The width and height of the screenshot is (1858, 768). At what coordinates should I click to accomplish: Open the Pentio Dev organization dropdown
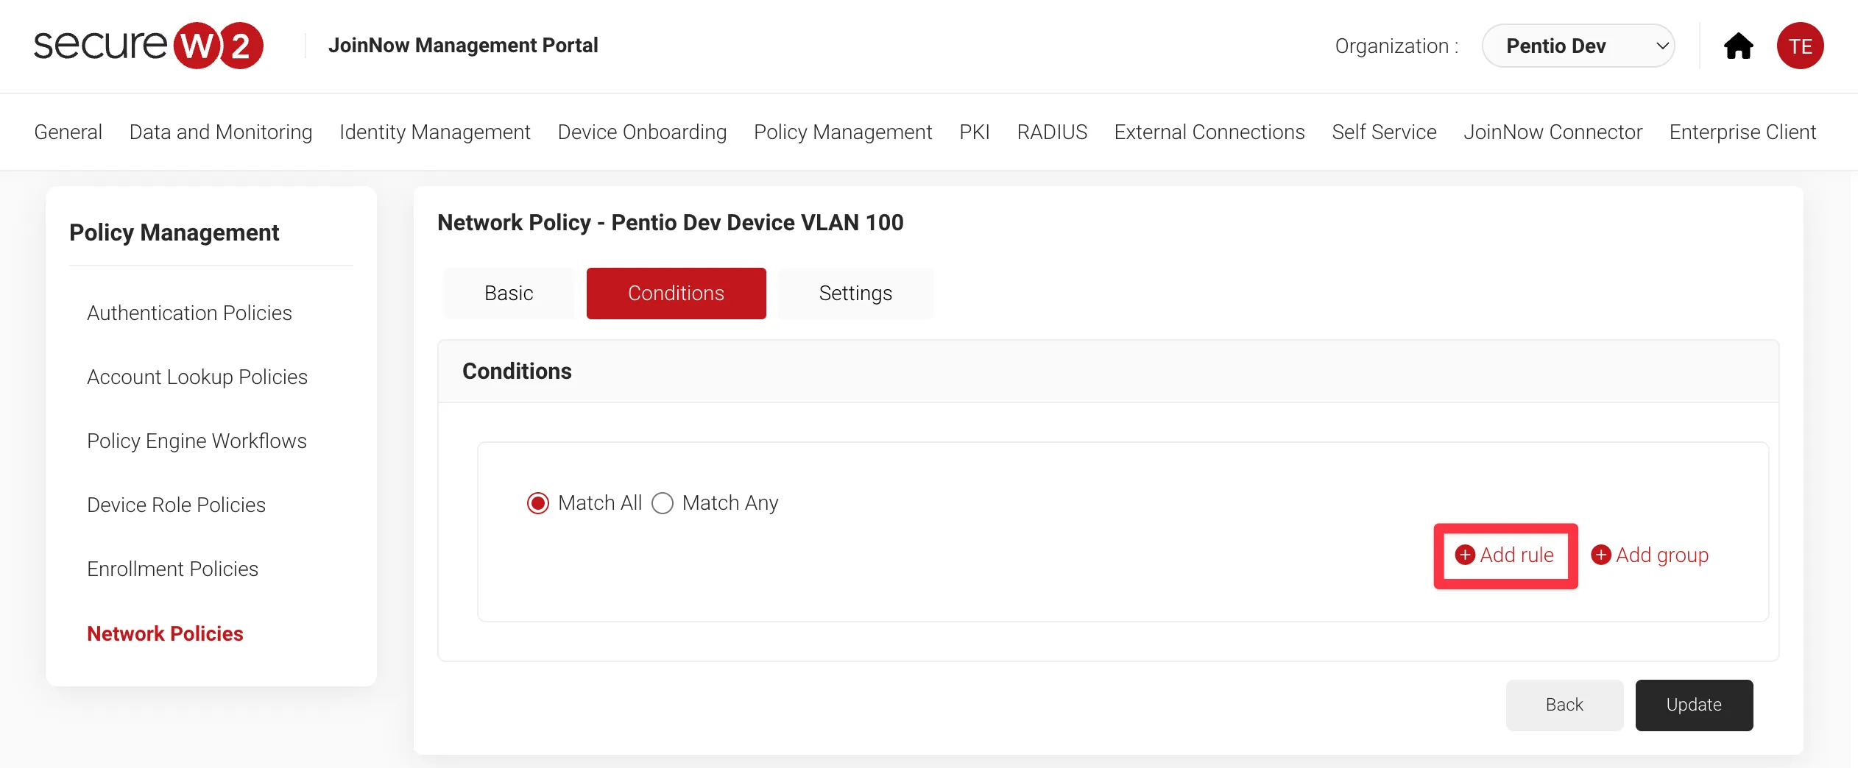coord(1578,46)
